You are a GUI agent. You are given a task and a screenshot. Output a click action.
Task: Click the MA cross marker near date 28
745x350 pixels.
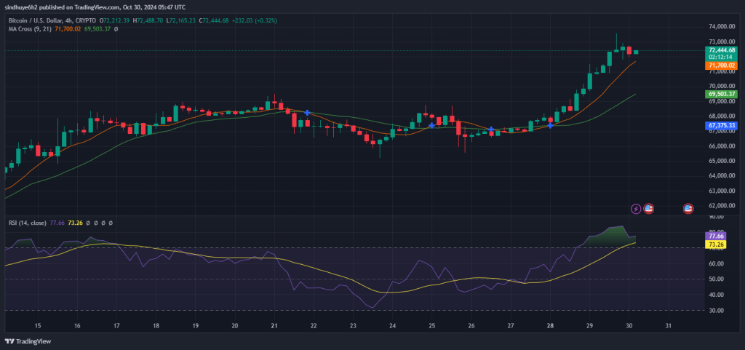(550, 126)
